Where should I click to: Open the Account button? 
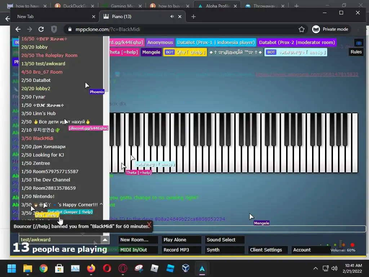click(311, 250)
